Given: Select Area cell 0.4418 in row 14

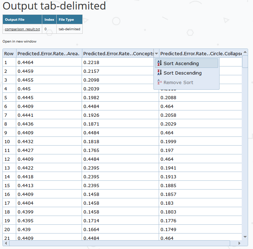Looking at the screenshot, I should [x=49, y=177].
